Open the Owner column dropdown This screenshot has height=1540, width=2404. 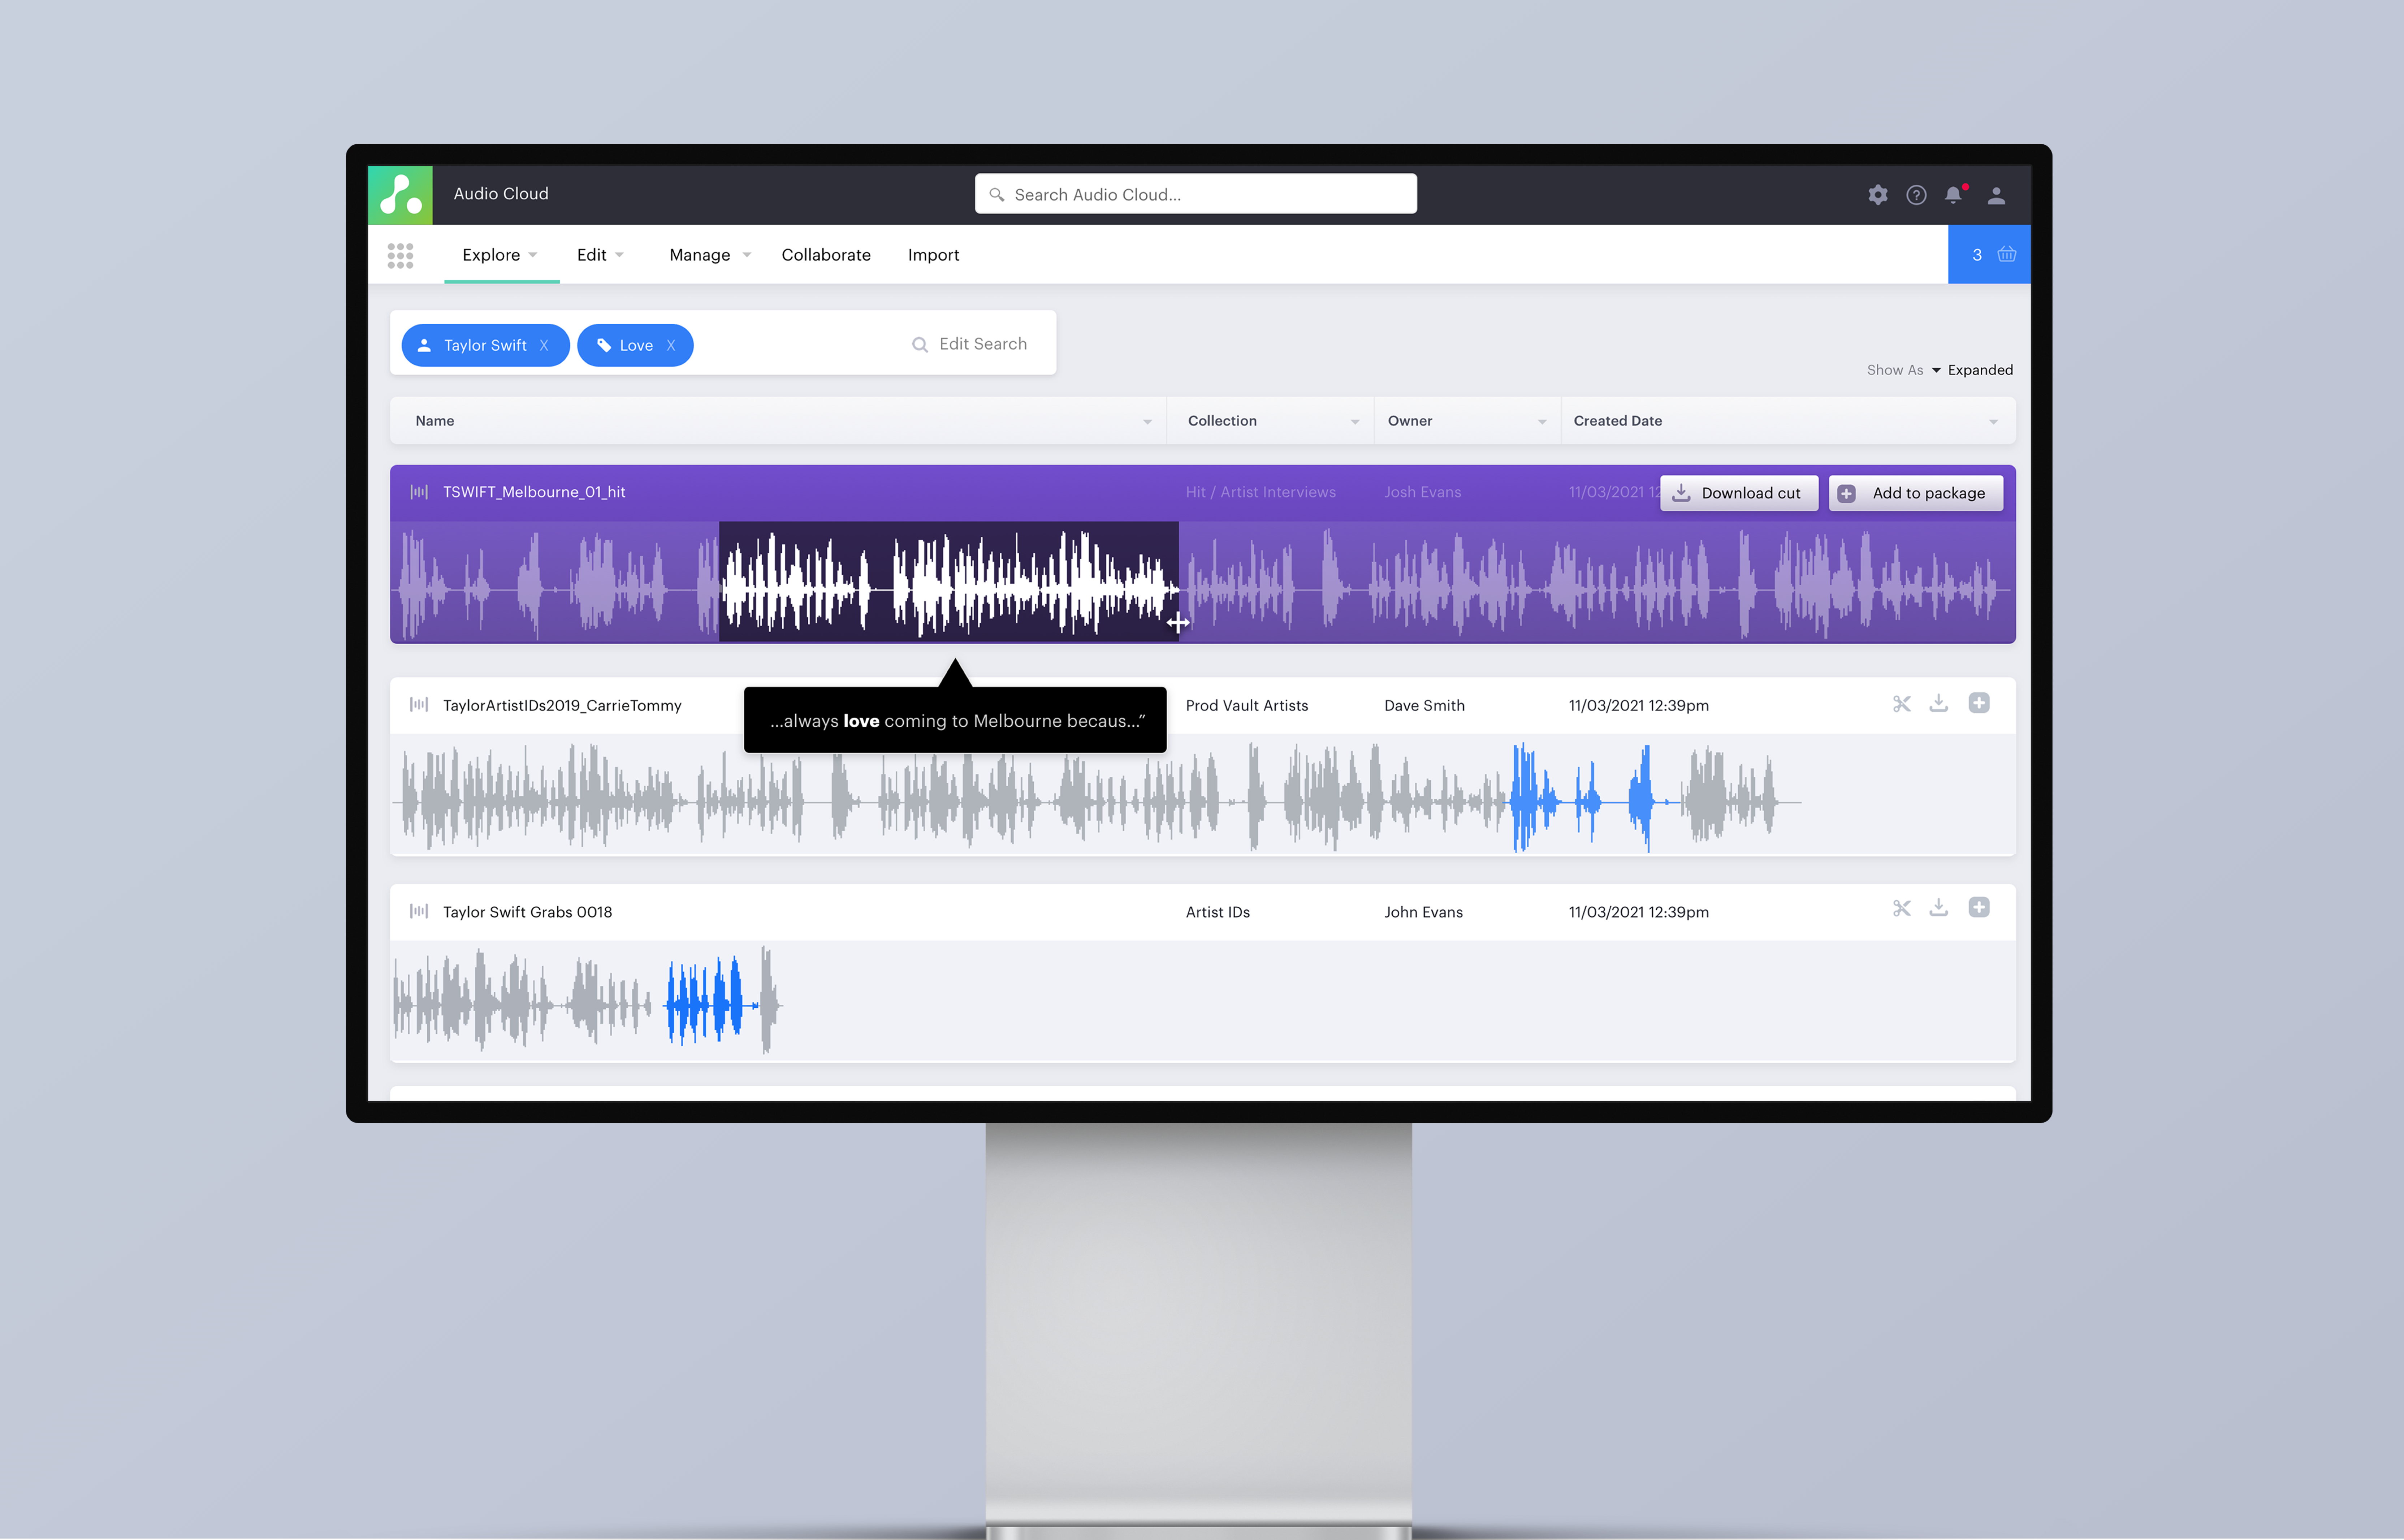(x=1542, y=422)
